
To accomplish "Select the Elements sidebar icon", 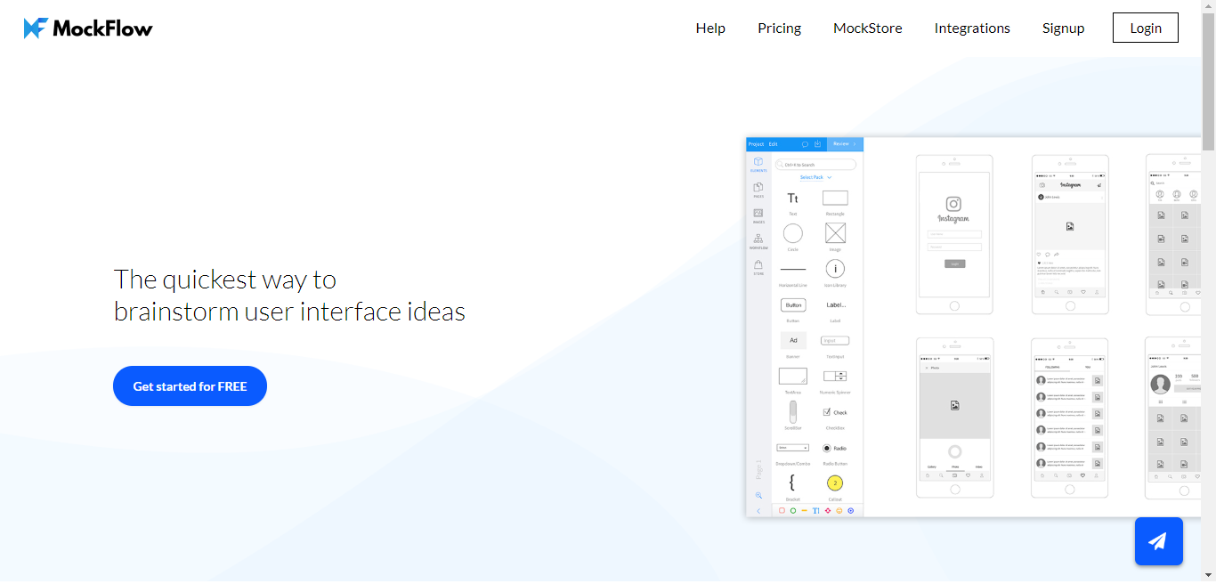I will pos(758,165).
